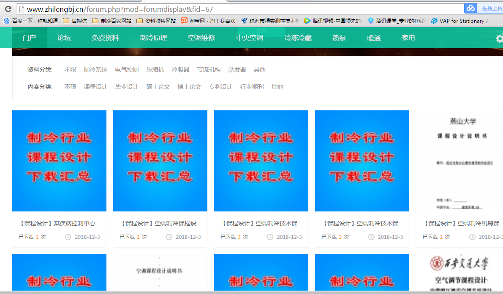Click the settings gear icon in green navbar
Image resolution: width=503 pixels, height=294 pixels.
tap(499, 39)
